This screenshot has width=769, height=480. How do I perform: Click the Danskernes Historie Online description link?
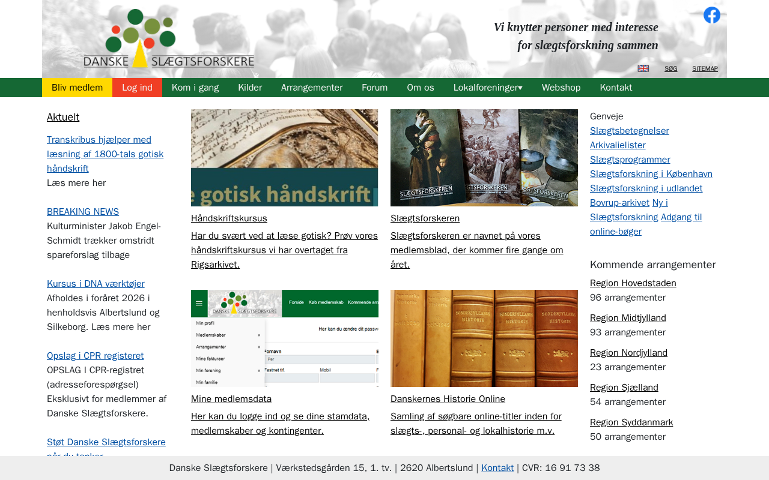476,424
